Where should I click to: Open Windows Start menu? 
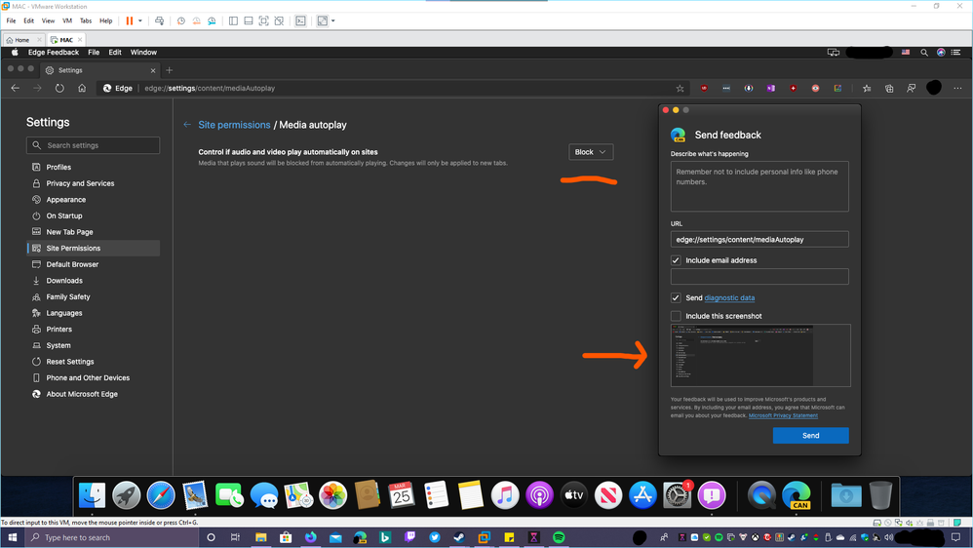click(x=12, y=537)
